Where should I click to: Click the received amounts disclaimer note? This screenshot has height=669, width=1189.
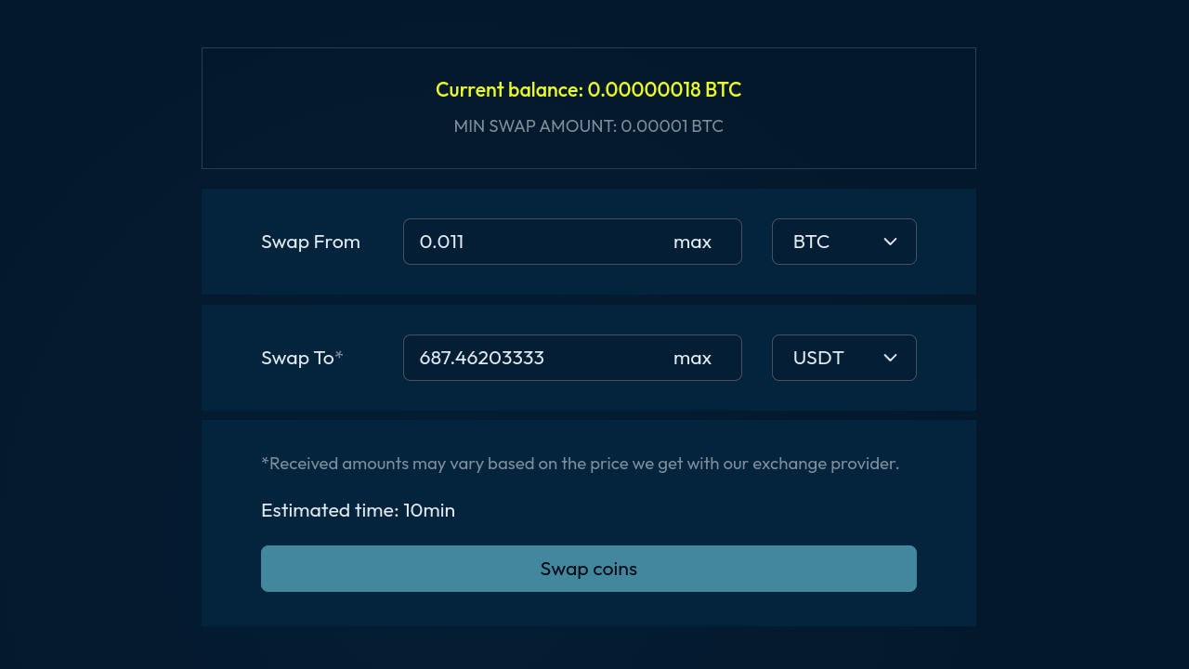click(x=580, y=464)
